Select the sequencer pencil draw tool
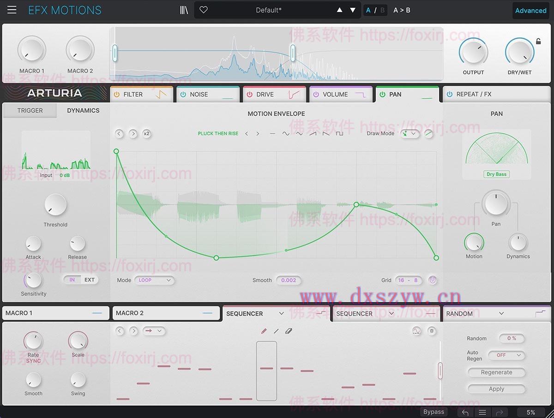The height and width of the screenshot is (418, 554). pos(264,331)
